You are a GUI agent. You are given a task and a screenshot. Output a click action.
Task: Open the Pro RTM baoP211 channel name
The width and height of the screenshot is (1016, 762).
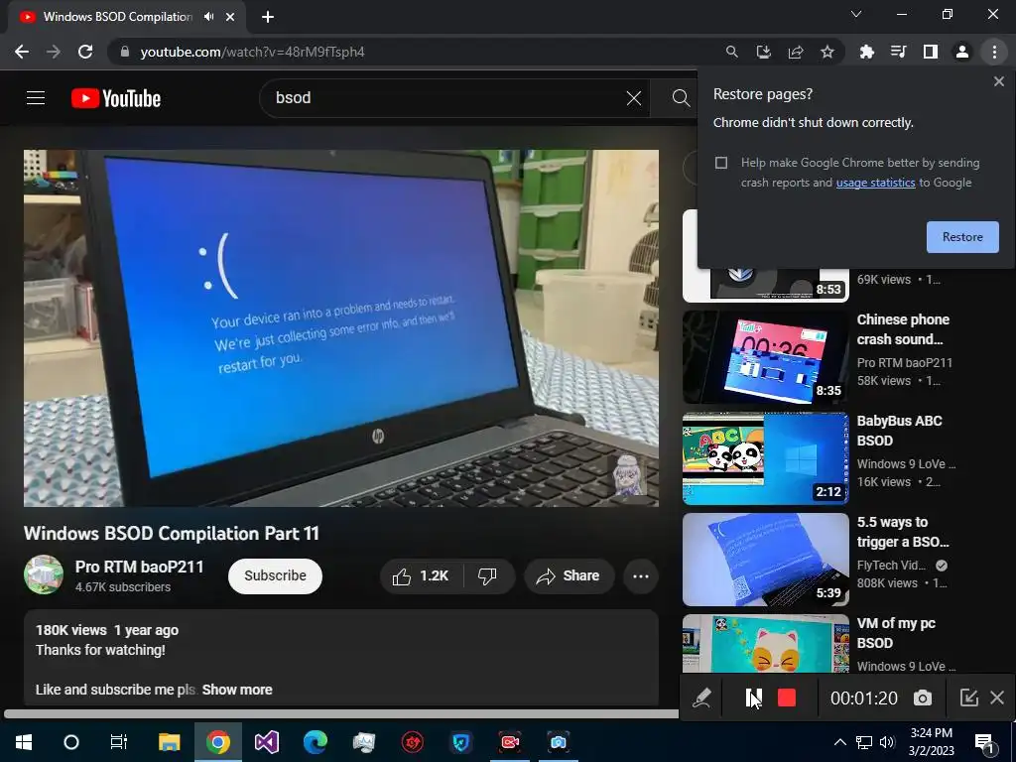(139, 567)
